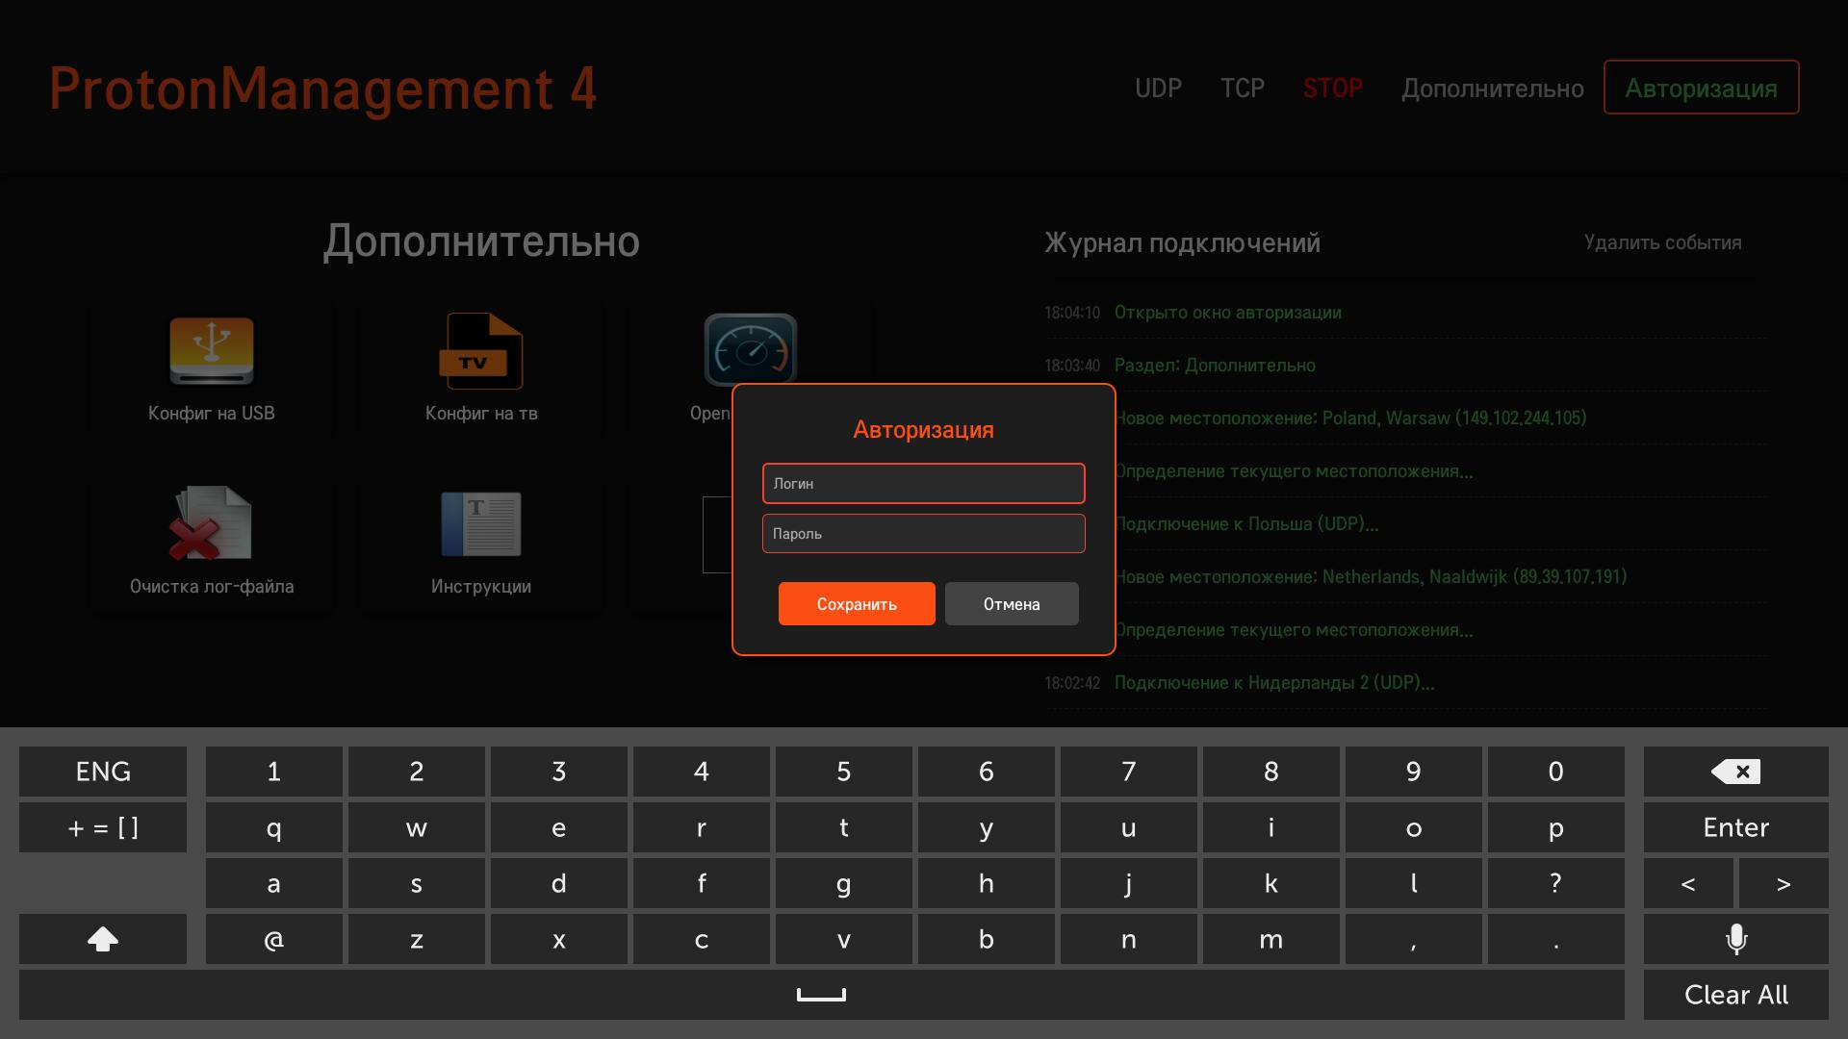This screenshot has width=1848, height=1039.
Task: Tap the number 7 key
Action: 1129,772
